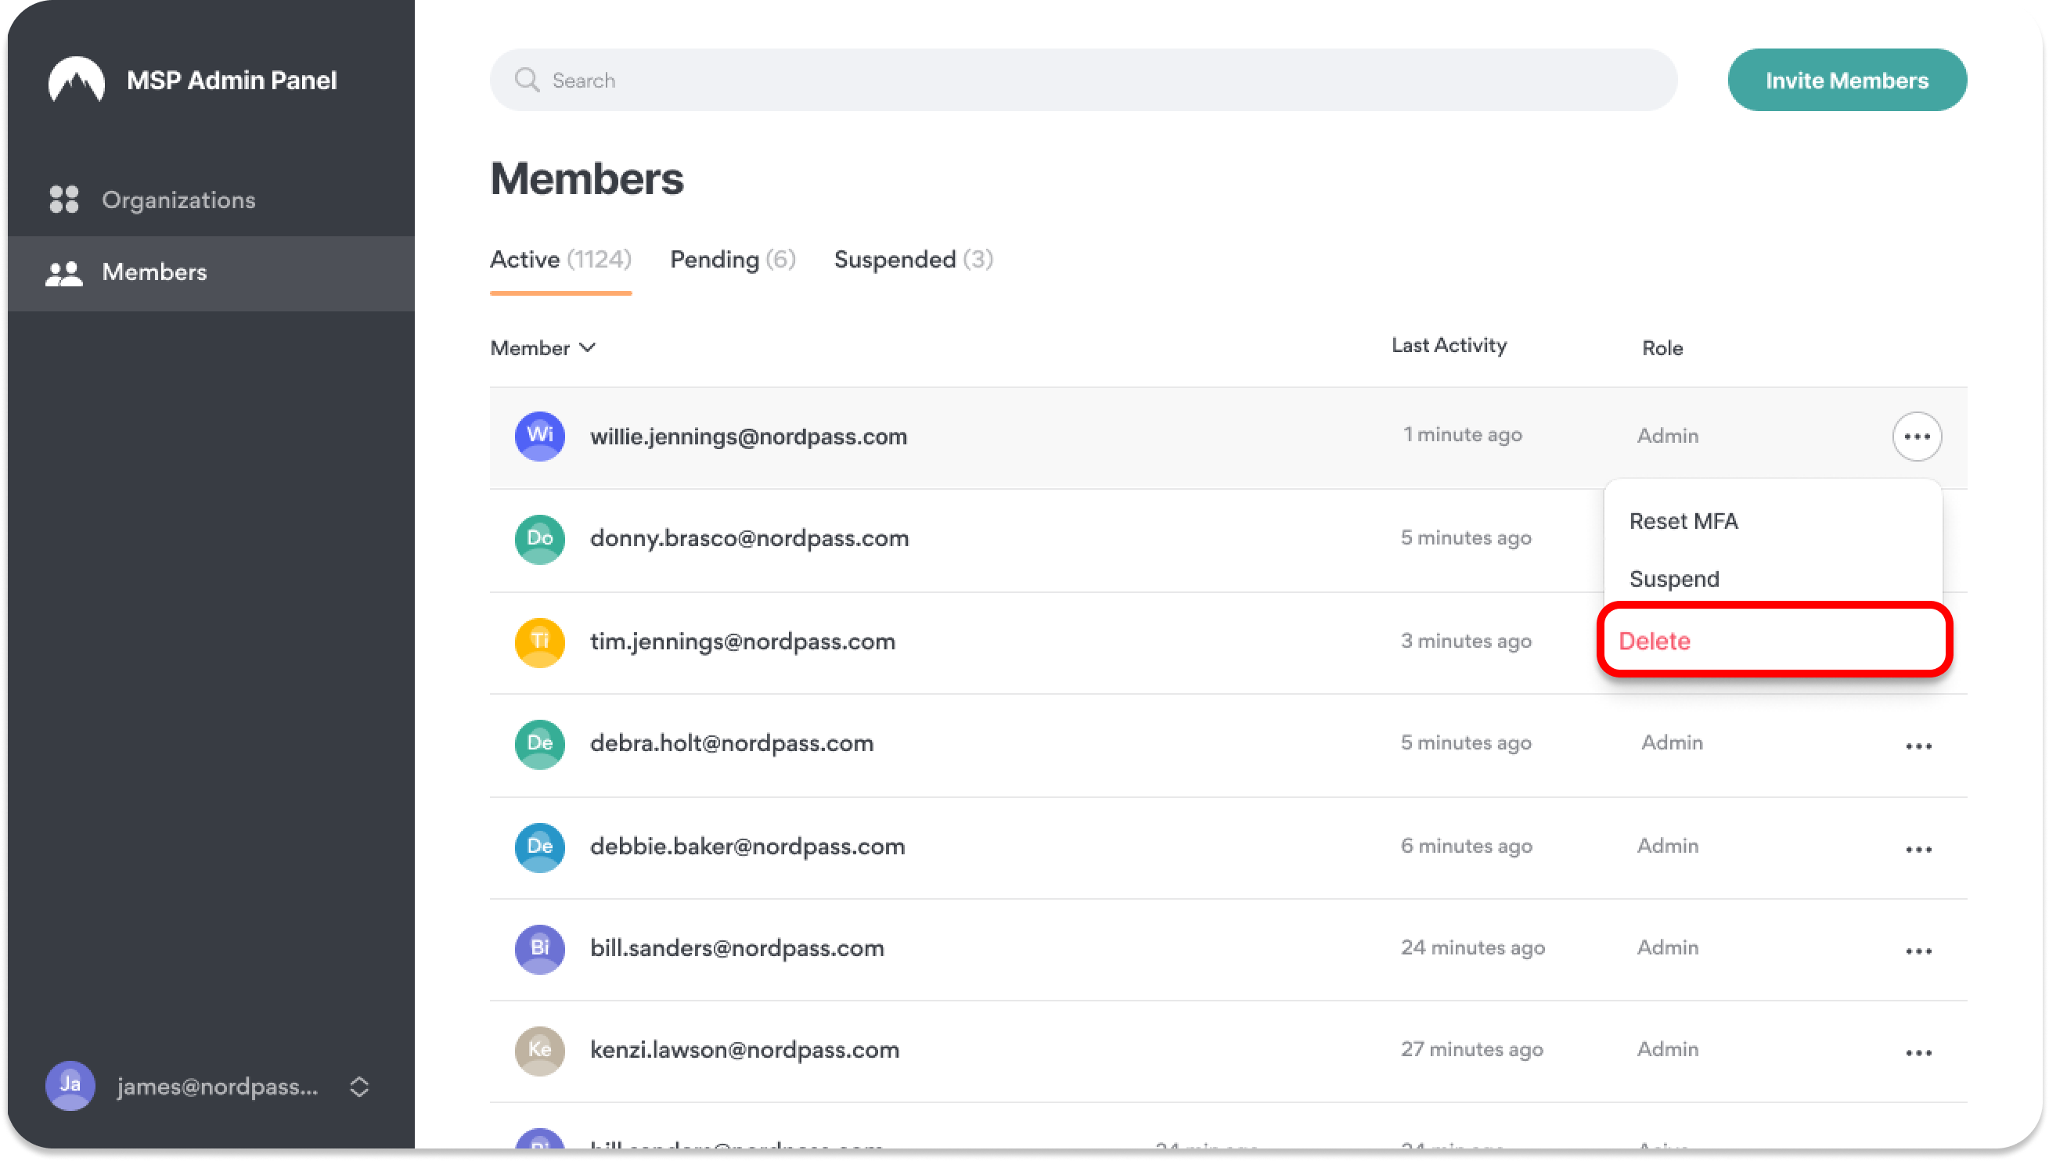Click the Last Activity column header
Viewport: 2049px width, 1161px height.
coord(1449,345)
